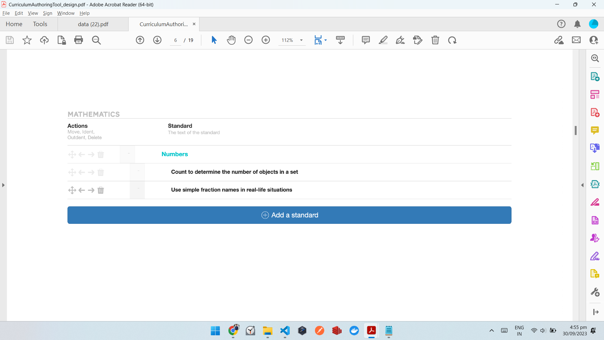The height and width of the screenshot is (340, 604).
Task: Open the Tools view
Action: tap(40, 24)
